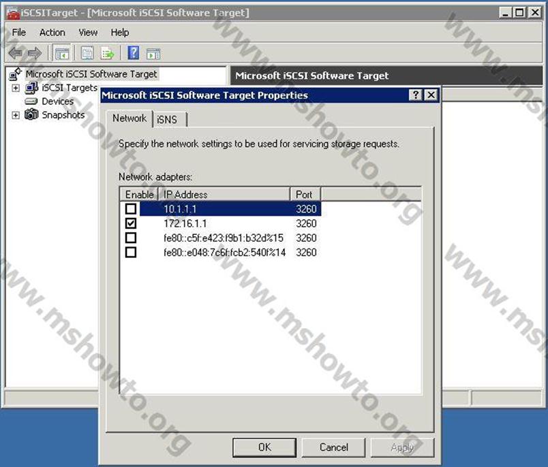Click the Back arrow toolbar icon
The width and height of the screenshot is (548, 467).
pyautogui.click(x=16, y=53)
